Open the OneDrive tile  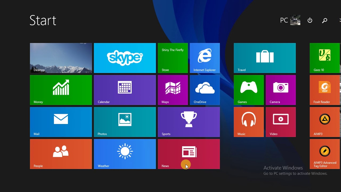(205, 90)
